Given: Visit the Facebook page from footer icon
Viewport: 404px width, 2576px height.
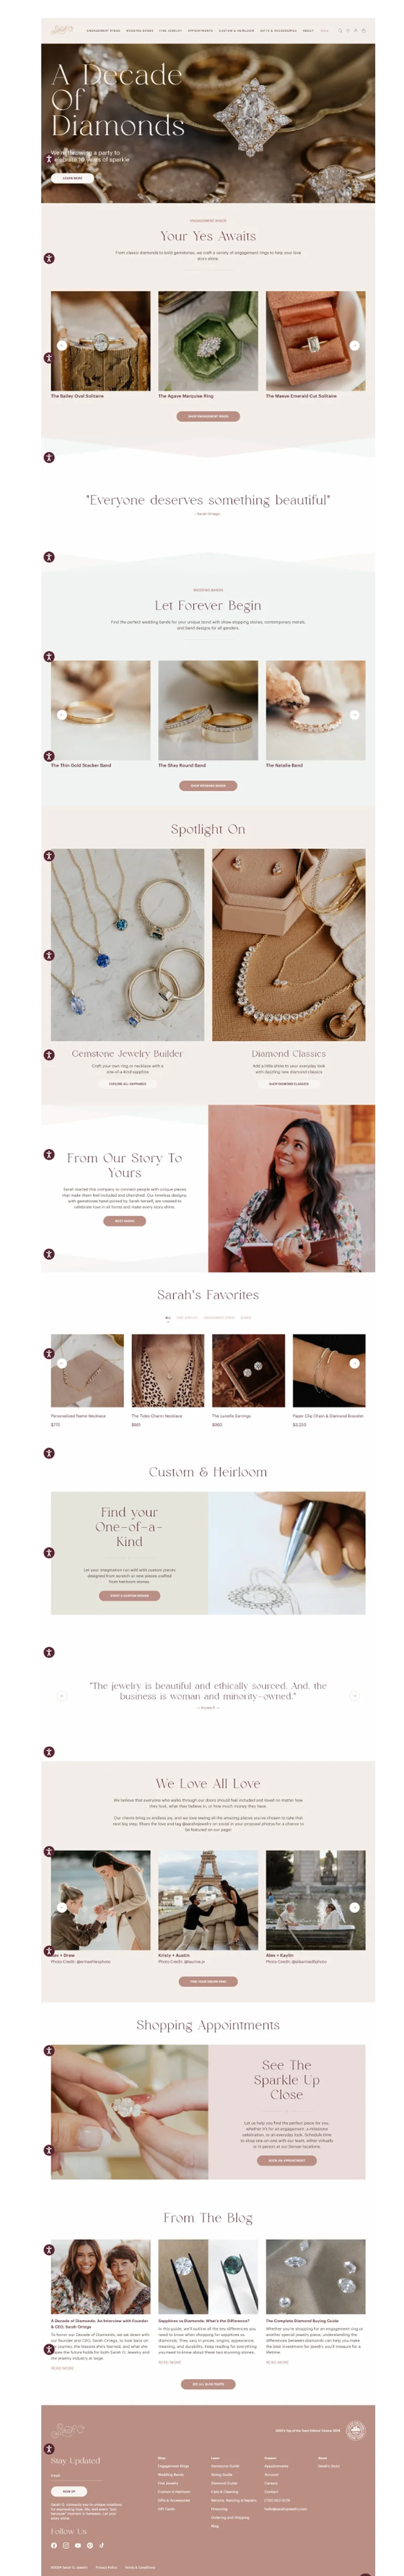Looking at the screenshot, I should (x=54, y=2546).
